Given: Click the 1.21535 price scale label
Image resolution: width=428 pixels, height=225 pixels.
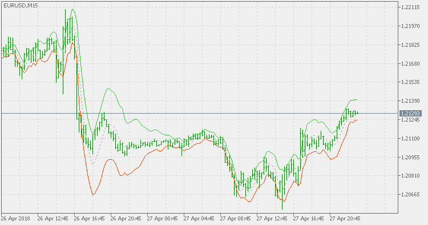Looking at the screenshot, I should tap(410, 82).
